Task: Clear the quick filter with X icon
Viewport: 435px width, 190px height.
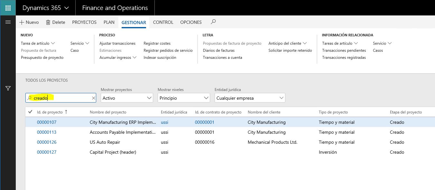Action: coord(94,98)
